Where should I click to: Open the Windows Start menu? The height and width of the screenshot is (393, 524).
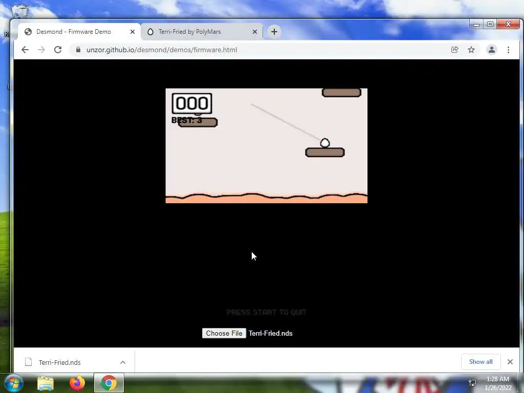point(13,383)
